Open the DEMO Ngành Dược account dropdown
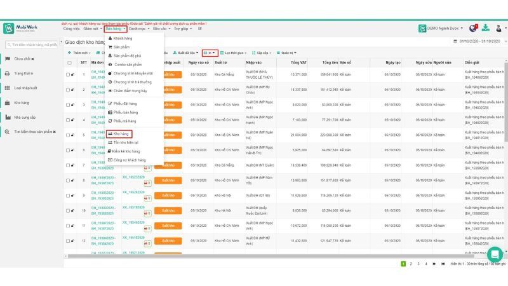This screenshot has height=286, width=508. coord(441,29)
